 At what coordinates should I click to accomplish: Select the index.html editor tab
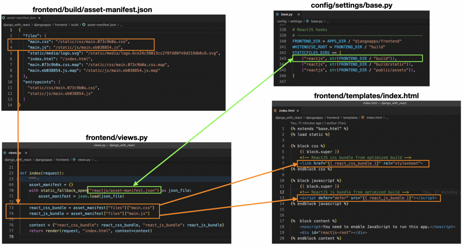pyautogui.click(x=287, y=111)
